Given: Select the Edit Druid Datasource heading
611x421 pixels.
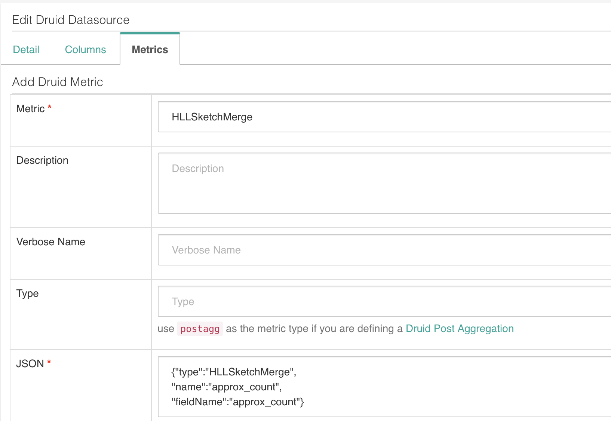Looking at the screenshot, I should pos(71,20).
